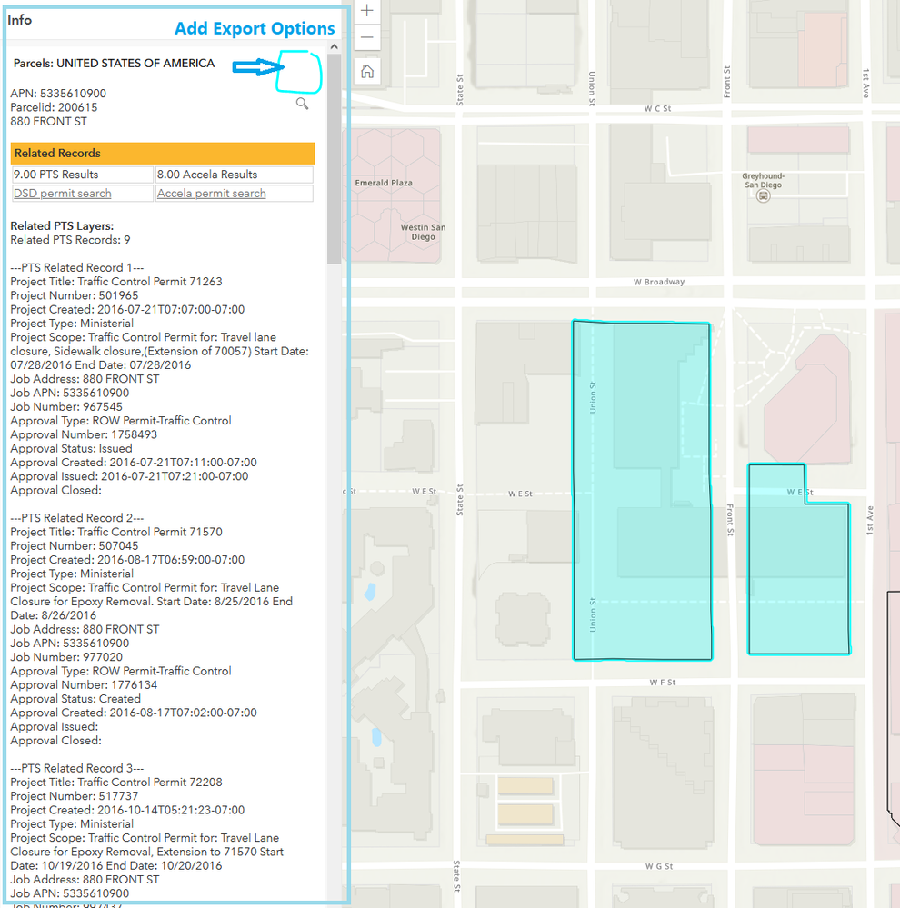
Task: Select the '8.00 Accela Results' cell
Action: click(x=235, y=175)
